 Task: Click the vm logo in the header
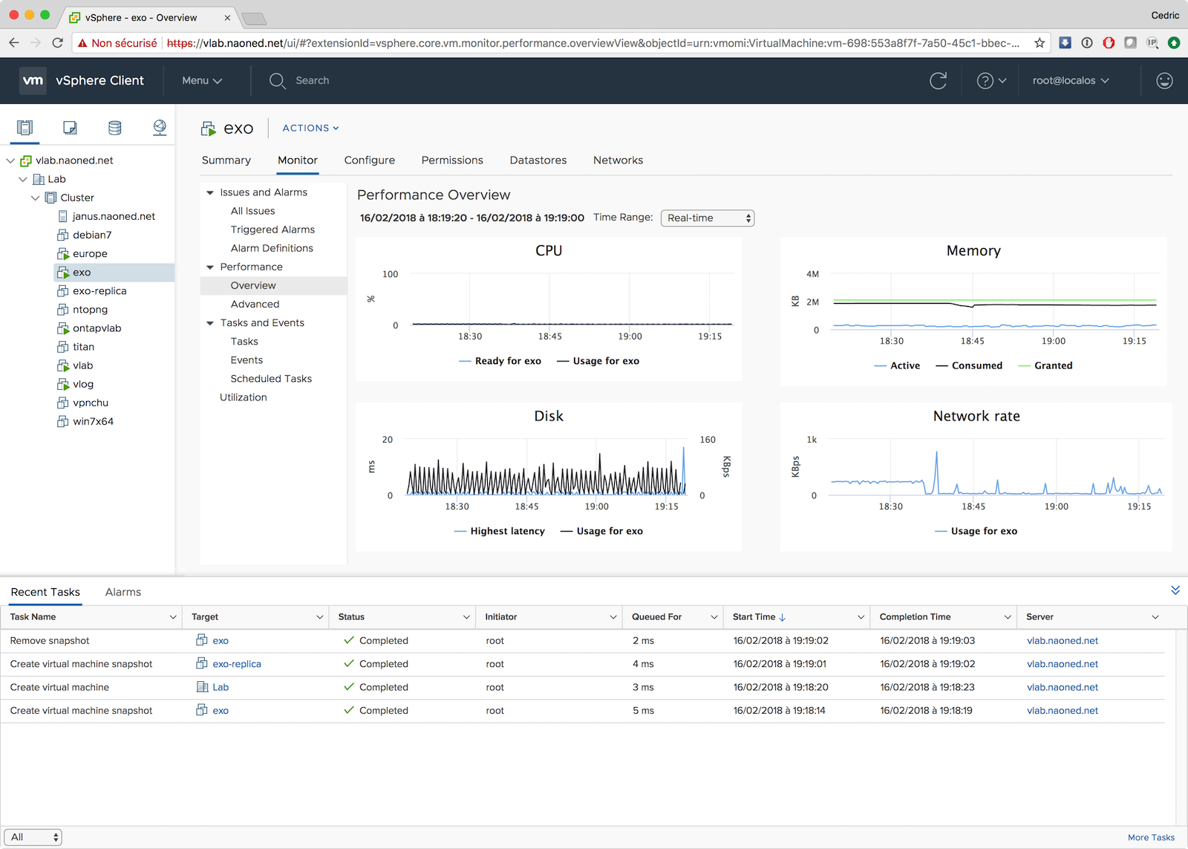(33, 80)
